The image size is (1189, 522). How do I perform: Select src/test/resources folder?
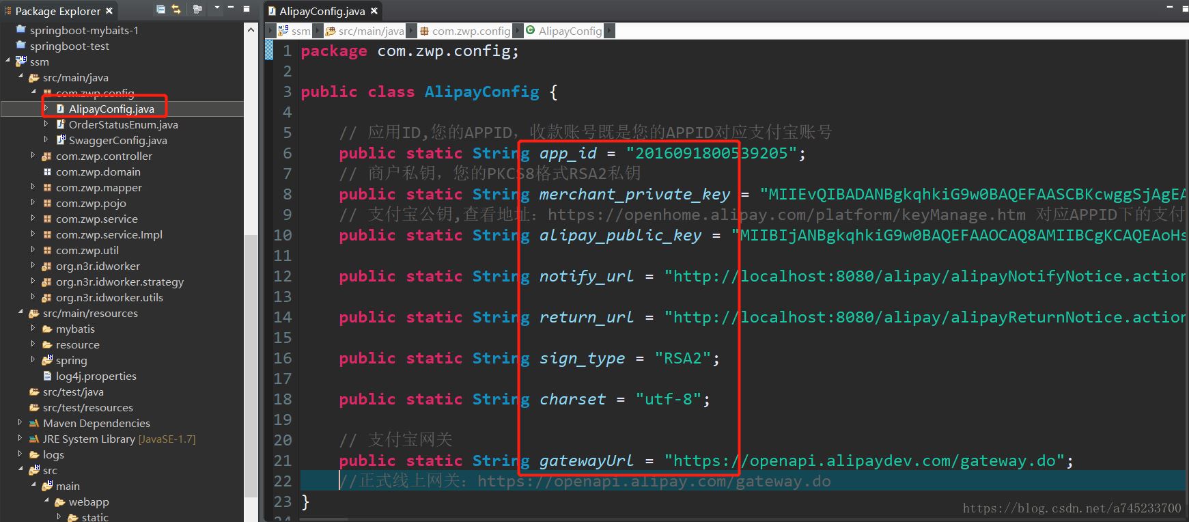click(x=87, y=407)
